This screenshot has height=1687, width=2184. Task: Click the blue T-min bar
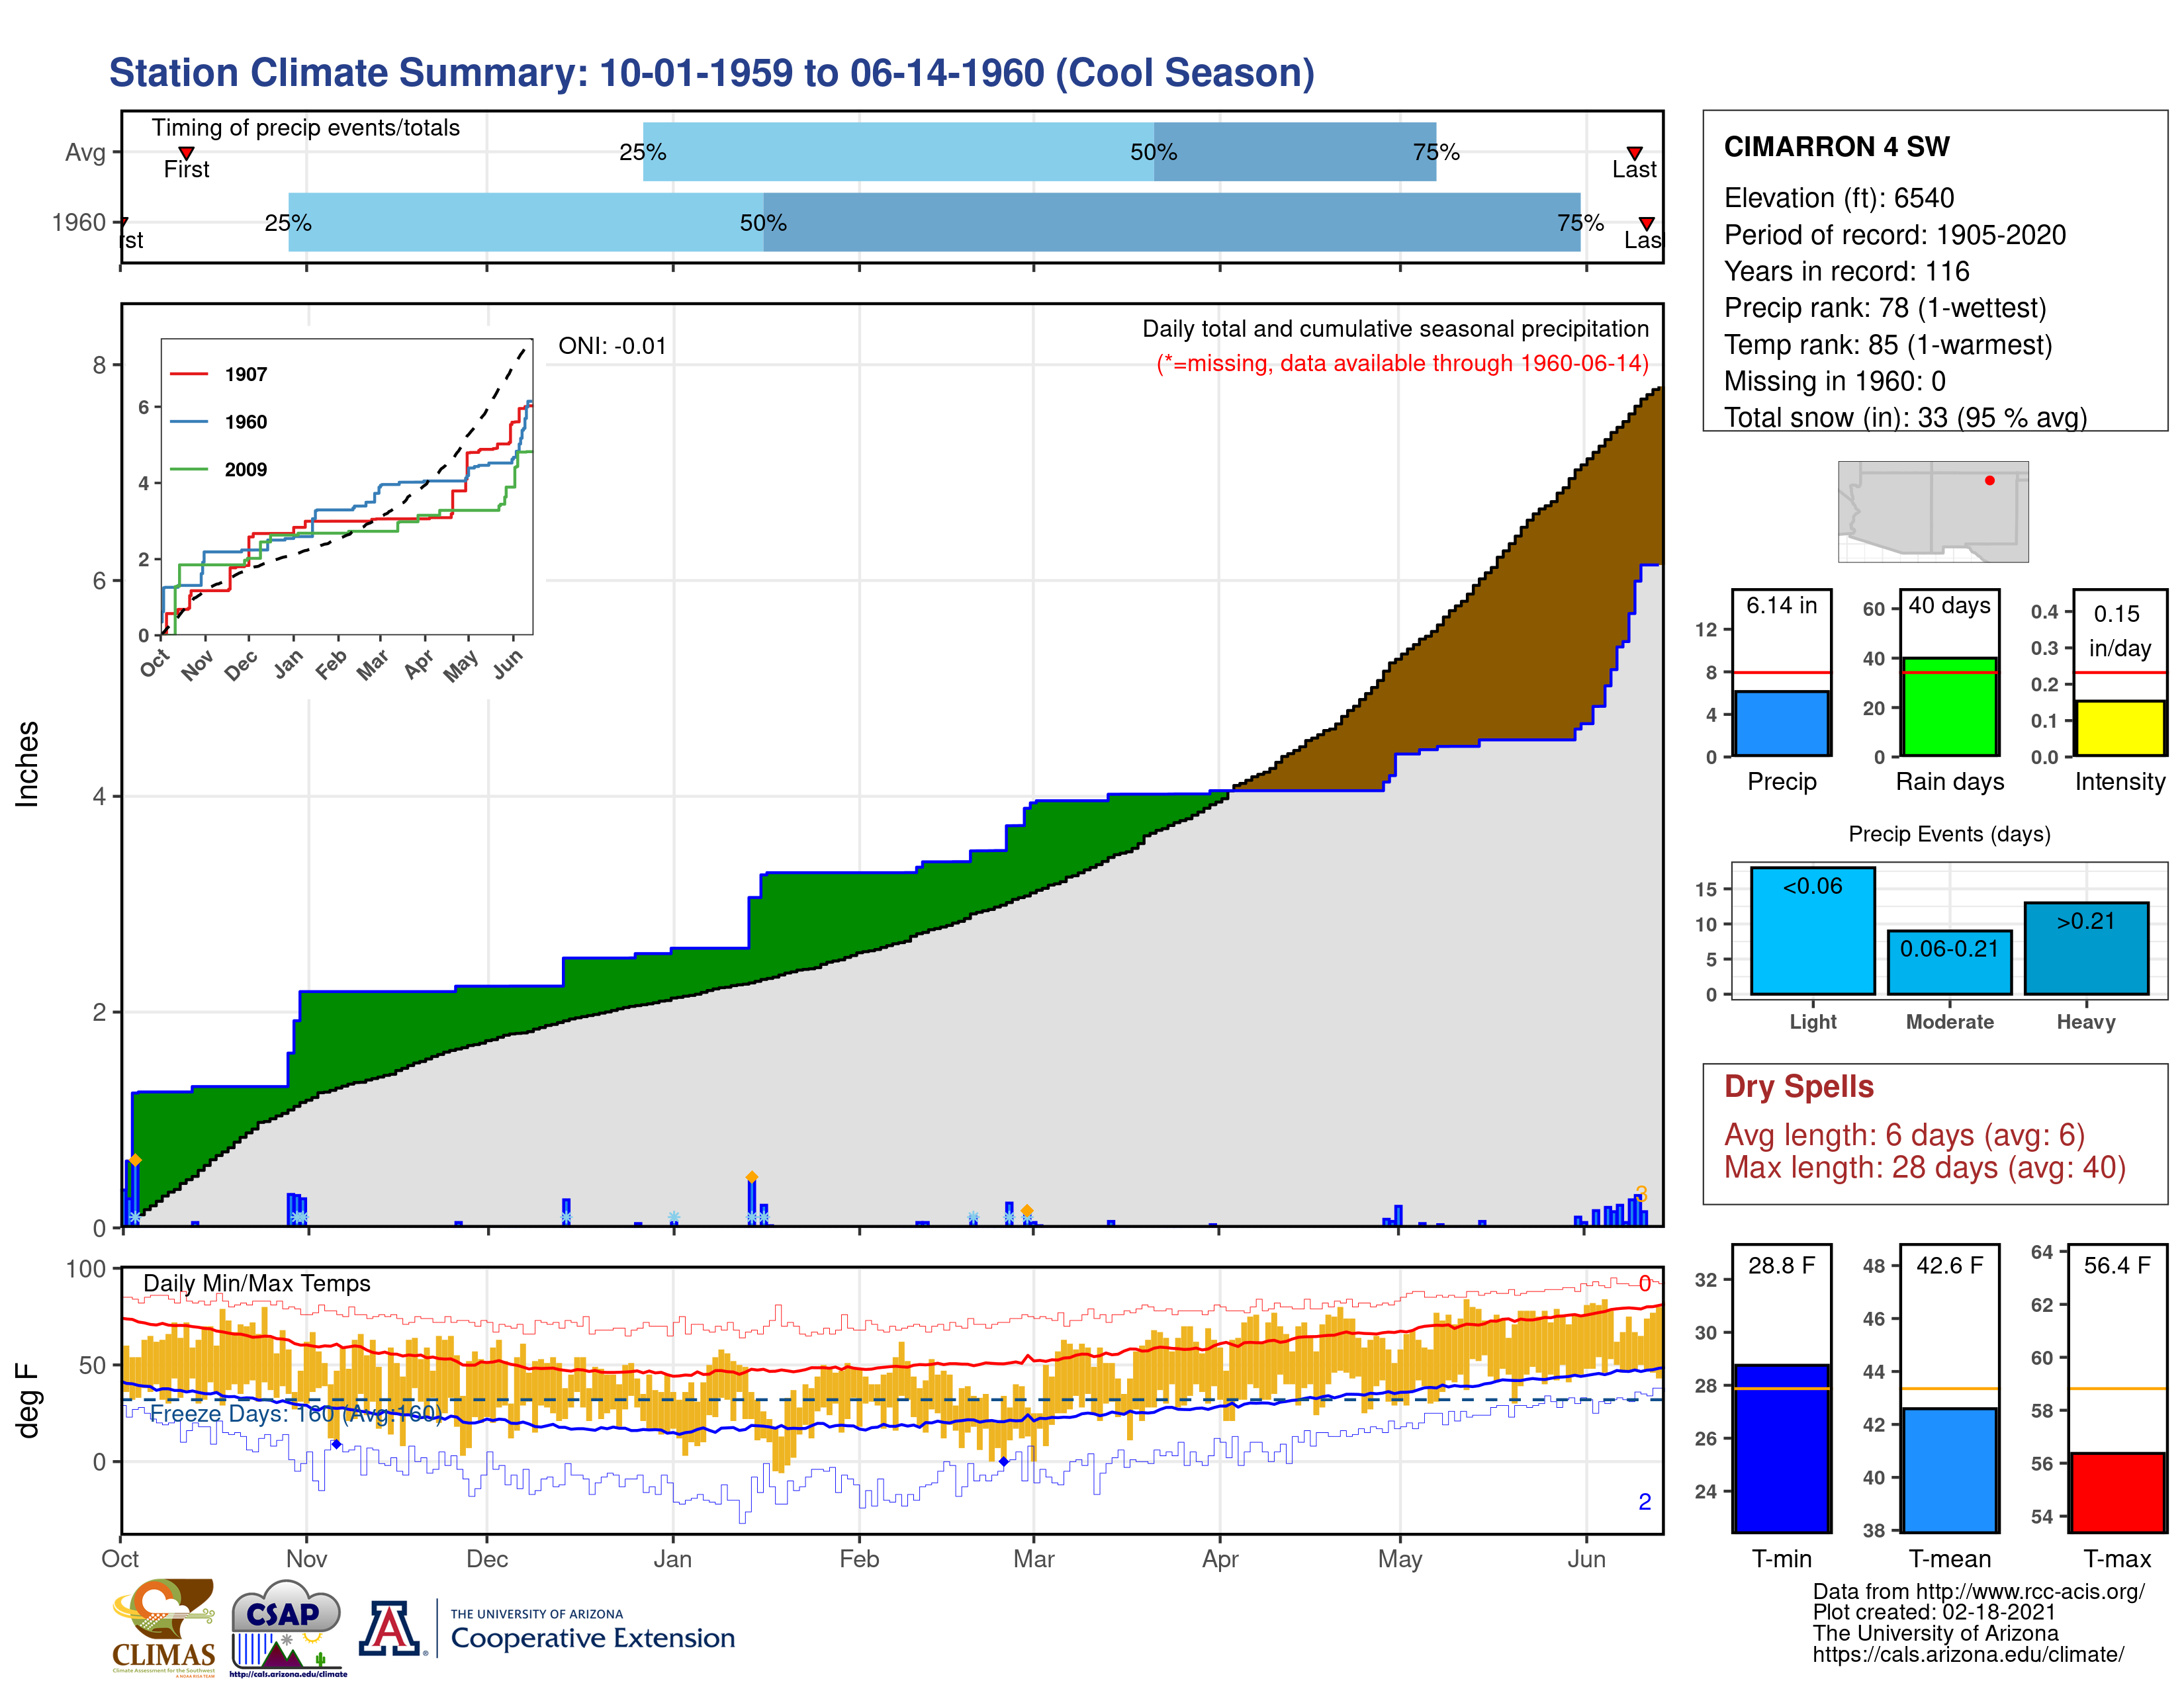(1781, 1448)
